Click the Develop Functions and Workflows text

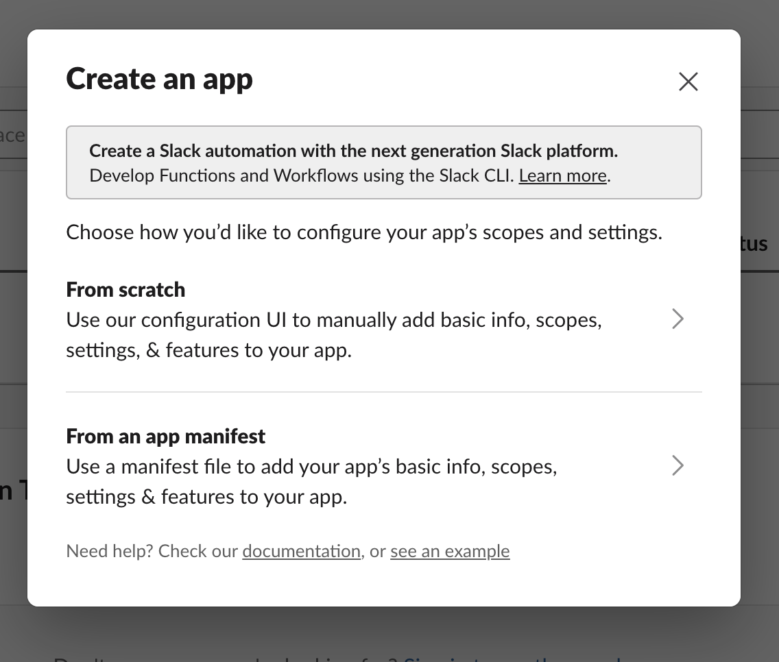(x=302, y=175)
